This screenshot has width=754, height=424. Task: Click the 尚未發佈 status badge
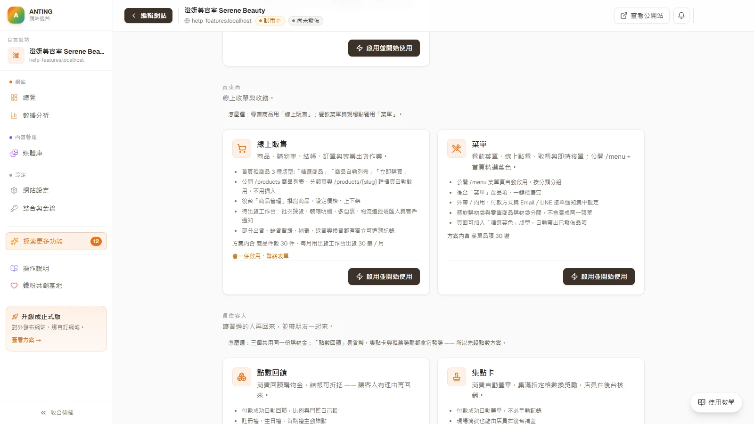(x=306, y=21)
